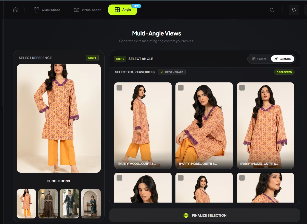Click the STEP 1 badge

[x=92, y=58]
